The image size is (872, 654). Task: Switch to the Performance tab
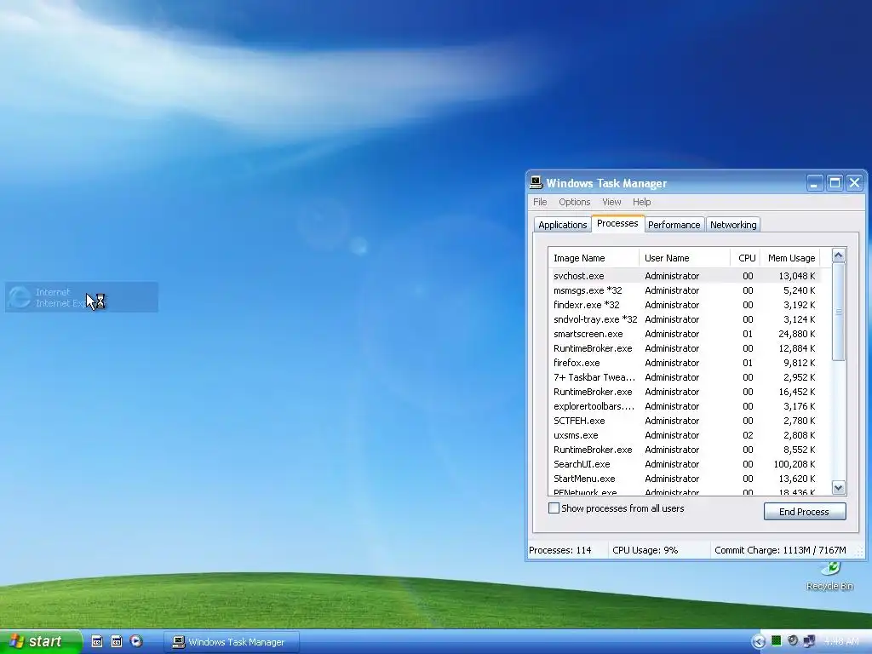click(x=674, y=225)
